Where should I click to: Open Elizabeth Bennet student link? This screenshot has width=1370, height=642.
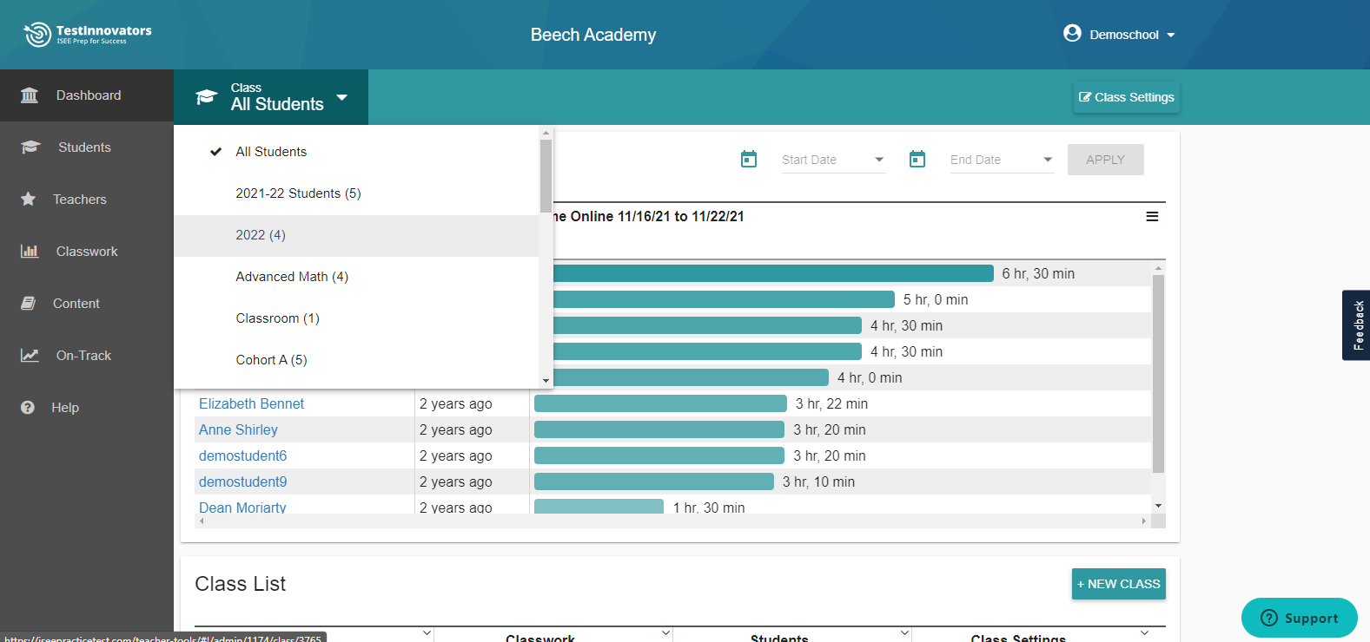click(x=251, y=403)
